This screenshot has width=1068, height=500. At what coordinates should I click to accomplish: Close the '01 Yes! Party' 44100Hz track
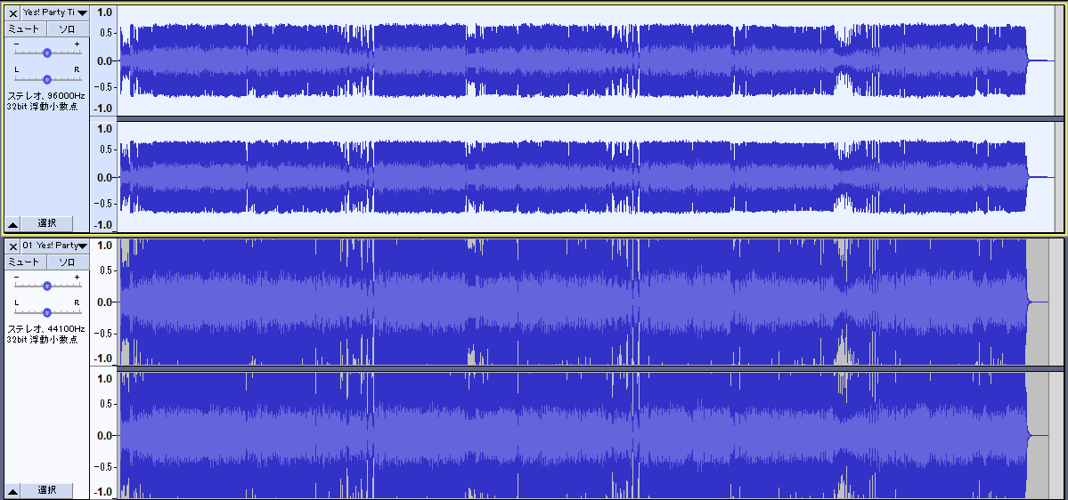click(x=13, y=246)
